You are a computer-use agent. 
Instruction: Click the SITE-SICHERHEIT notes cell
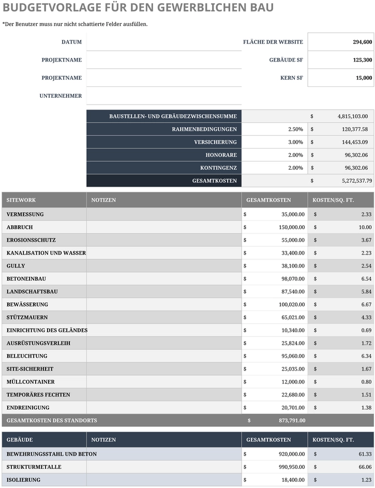point(164,369)
